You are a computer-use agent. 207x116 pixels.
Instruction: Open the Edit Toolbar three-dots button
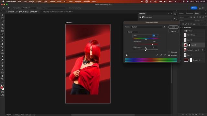(2, 82)
